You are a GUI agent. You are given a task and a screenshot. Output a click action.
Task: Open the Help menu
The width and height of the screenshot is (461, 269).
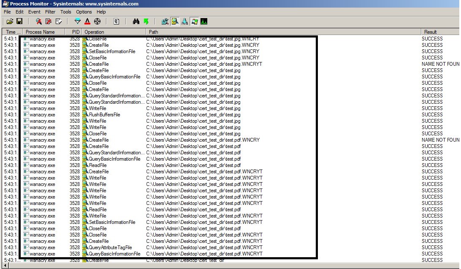point(101,12)
